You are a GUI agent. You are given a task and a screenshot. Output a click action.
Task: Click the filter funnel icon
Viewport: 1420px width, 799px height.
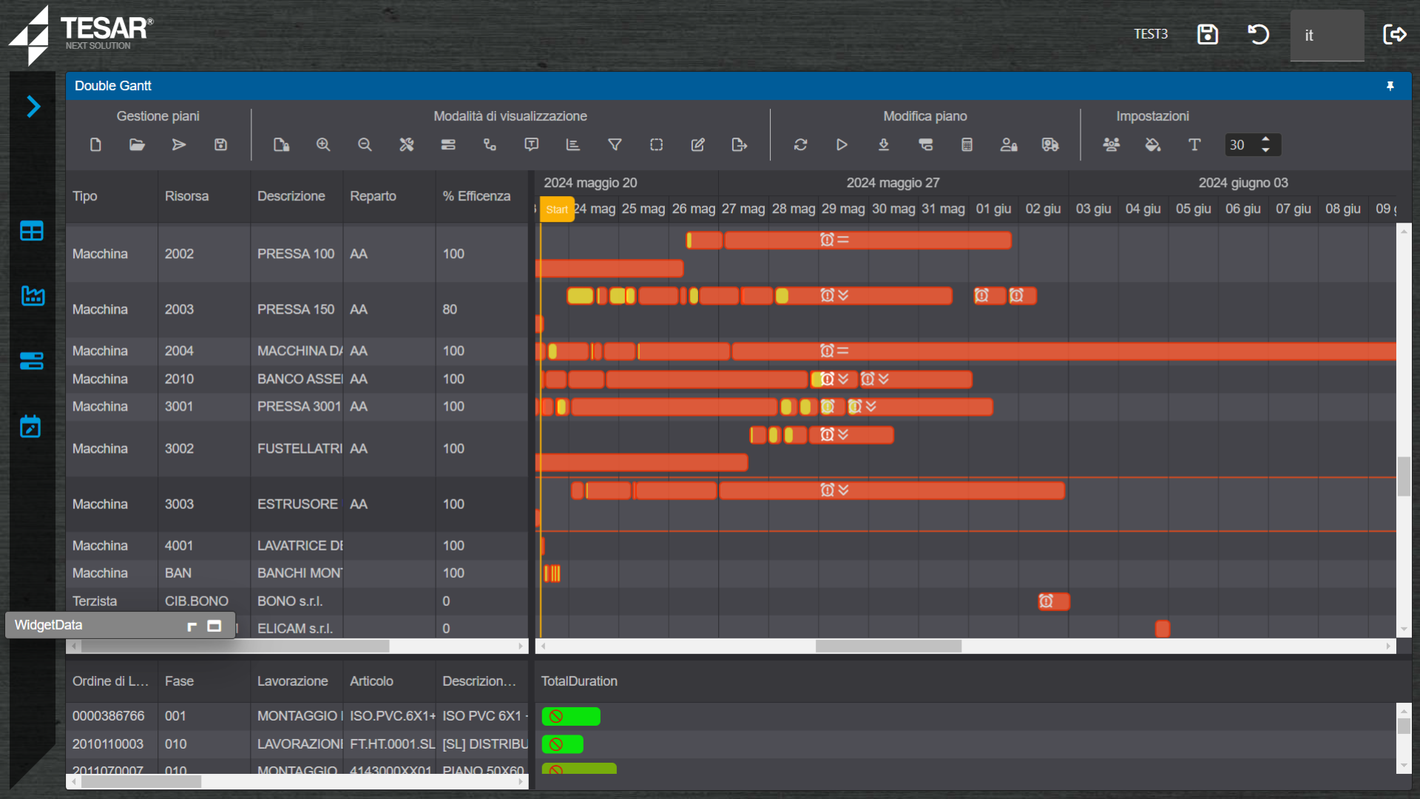tap(615, 145)
